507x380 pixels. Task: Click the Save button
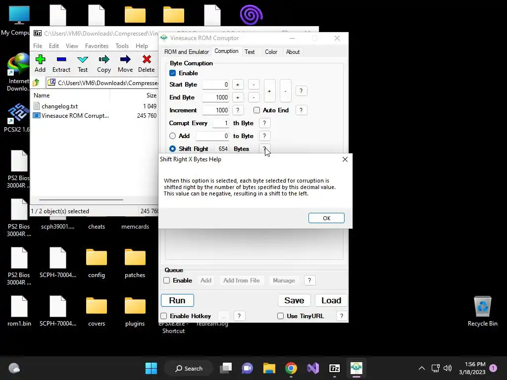[294, 300]
